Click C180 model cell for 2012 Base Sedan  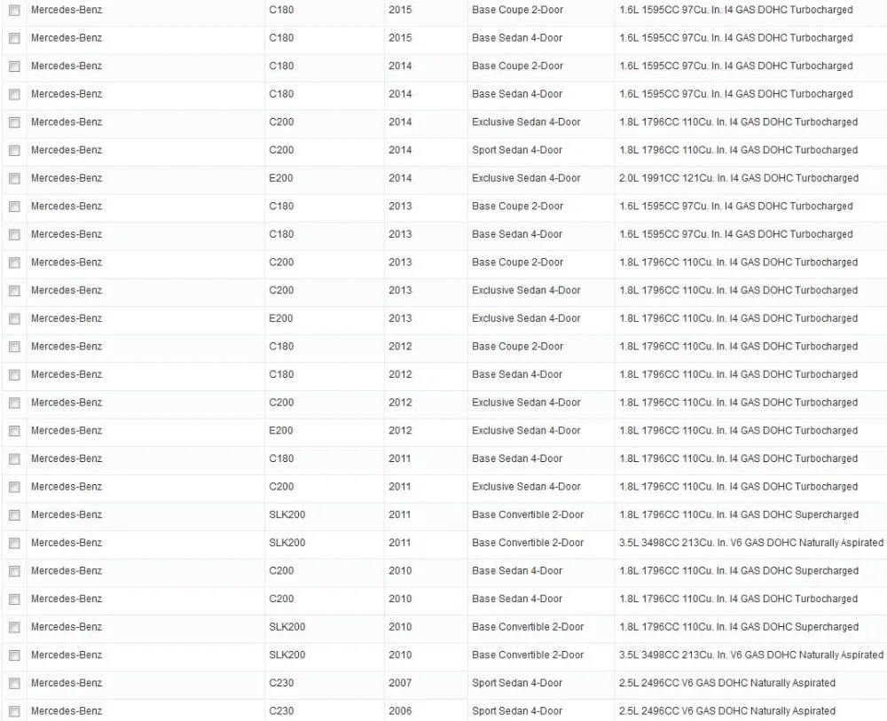281,374
